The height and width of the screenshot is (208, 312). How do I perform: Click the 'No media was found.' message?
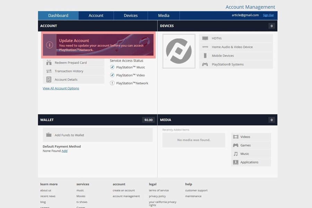tap(194, 140)
